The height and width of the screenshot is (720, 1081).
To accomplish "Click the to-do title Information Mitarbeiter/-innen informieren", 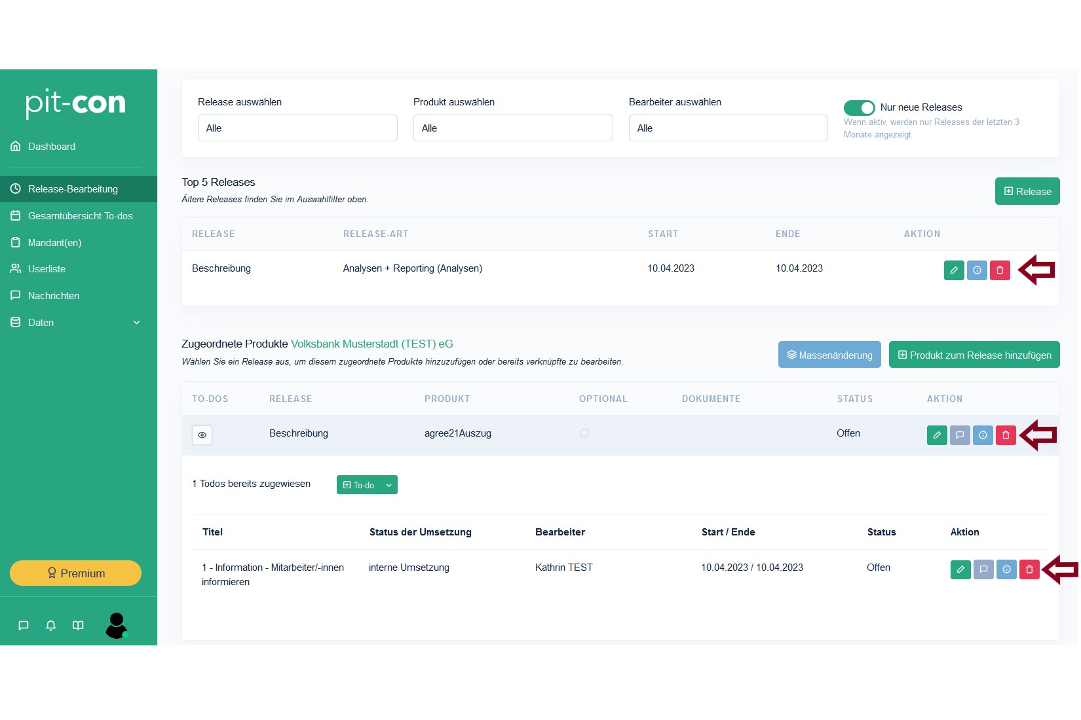I will pos(273,575).
